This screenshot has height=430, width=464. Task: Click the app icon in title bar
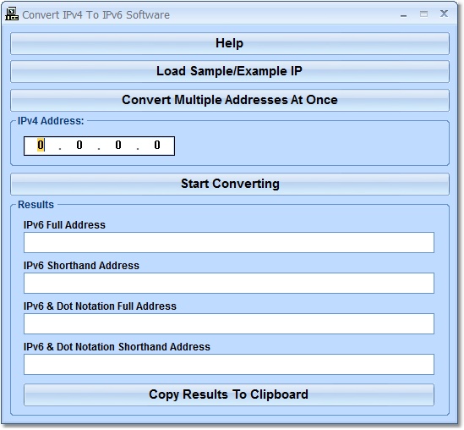[x=12, y=14]
